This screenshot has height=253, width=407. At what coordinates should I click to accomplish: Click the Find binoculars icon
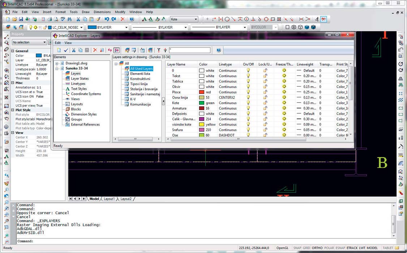pyautogui.click(x=69, y=19)
